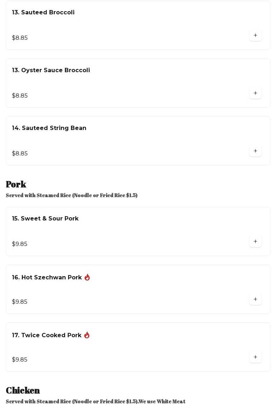276x404 pixels.
Task: Tap plus icon for Twice Cooked Pork
Action: (x=255, y=357)
